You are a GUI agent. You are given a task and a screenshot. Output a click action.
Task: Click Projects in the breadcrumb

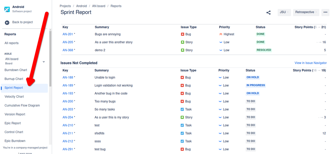65,6
